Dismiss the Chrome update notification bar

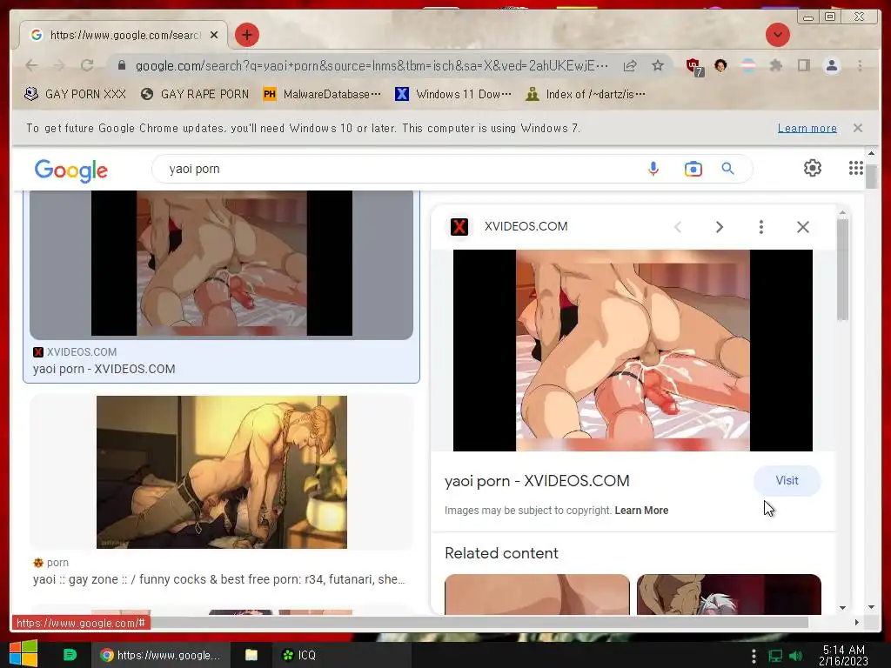tap(857, 128)
